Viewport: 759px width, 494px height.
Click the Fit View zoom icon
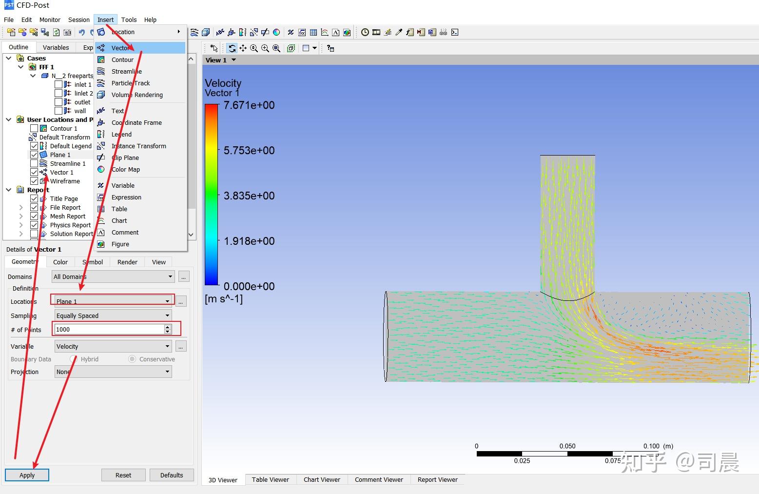tap(276, 48)
